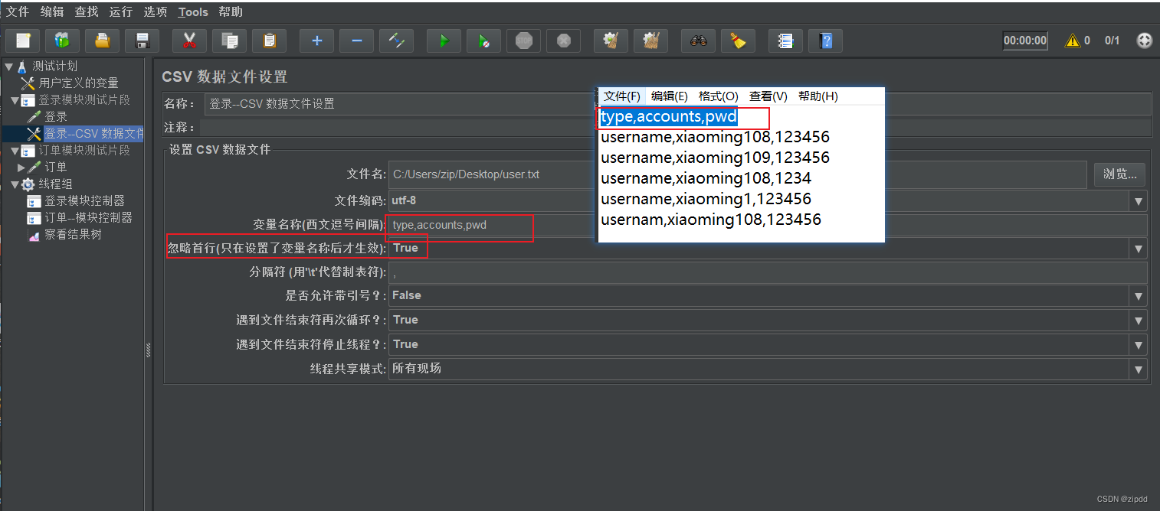Click the yellow warning log icon
The width and height of the screenshot is (1160, 511).
[x=1073, y=41]
